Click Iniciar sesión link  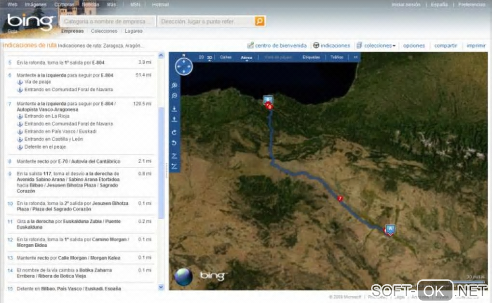pyautogui.click(x=406, y=4)
